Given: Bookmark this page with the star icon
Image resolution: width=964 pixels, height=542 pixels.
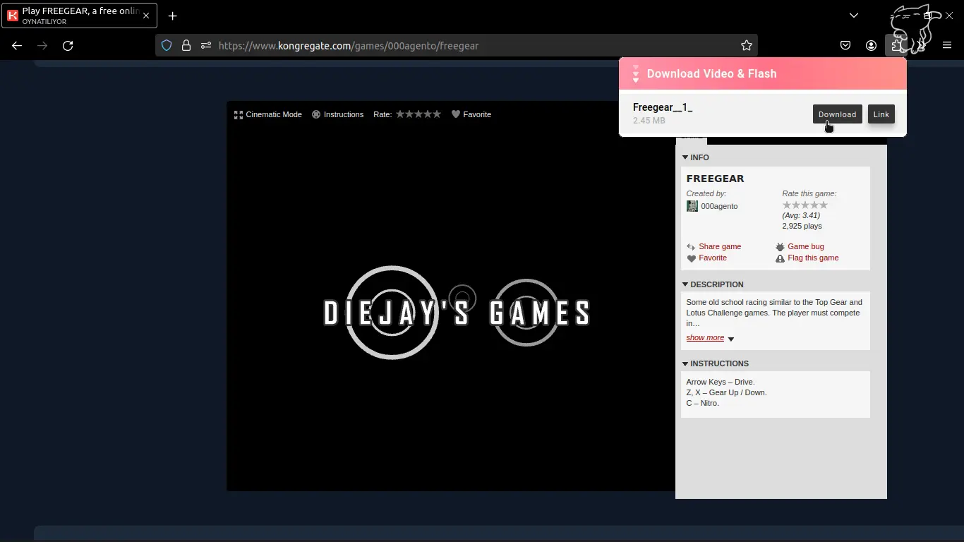Looking at the screenshot, I should click(x=747, y=46).
